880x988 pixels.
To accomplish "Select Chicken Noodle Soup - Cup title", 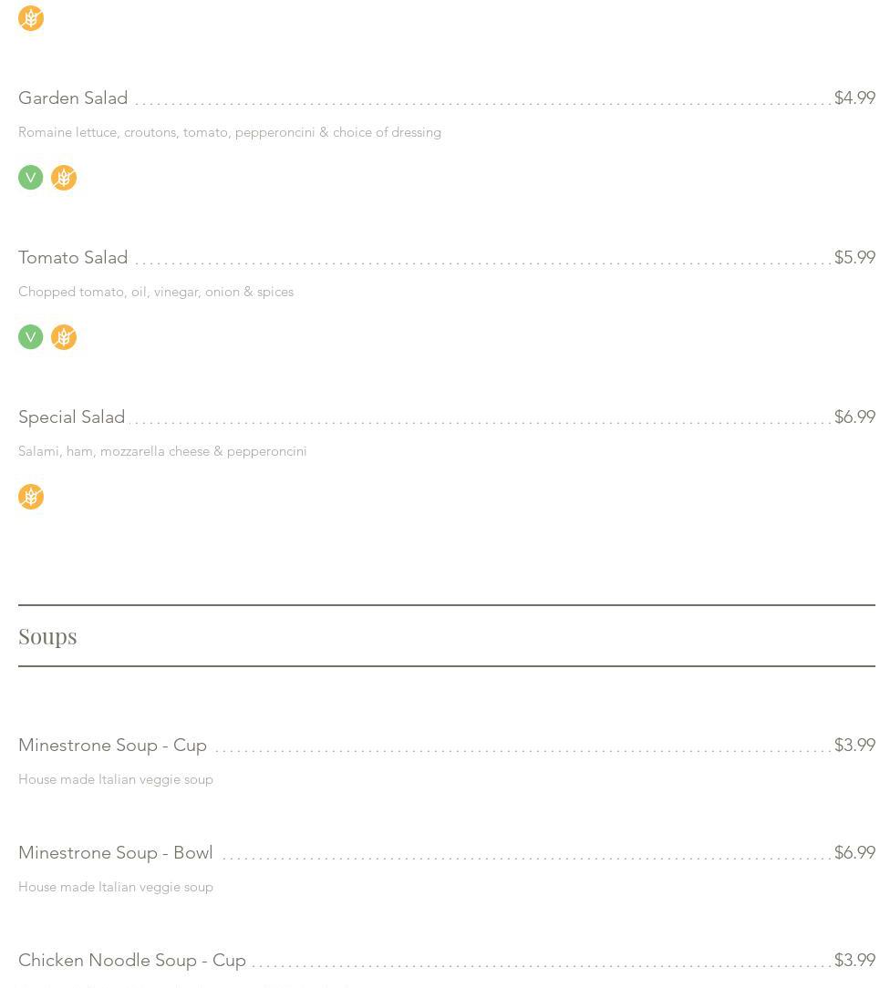I will coord(132,961).
